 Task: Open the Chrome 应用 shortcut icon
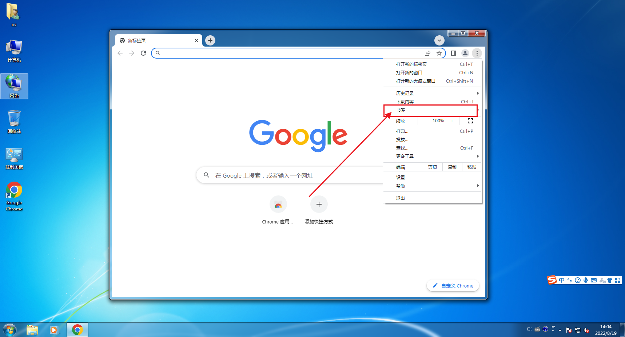[x=278, y=205]
